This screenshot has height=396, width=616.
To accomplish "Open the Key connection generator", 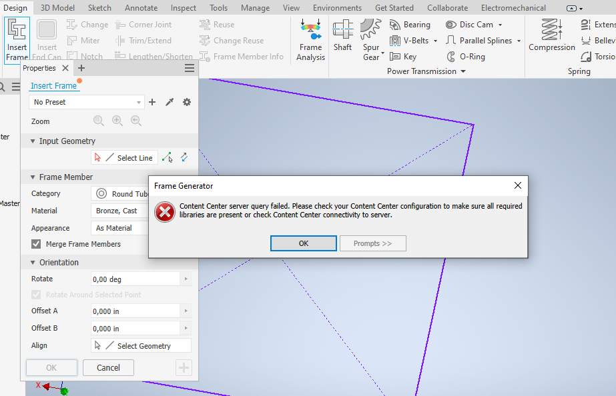I will pos(403,56).
